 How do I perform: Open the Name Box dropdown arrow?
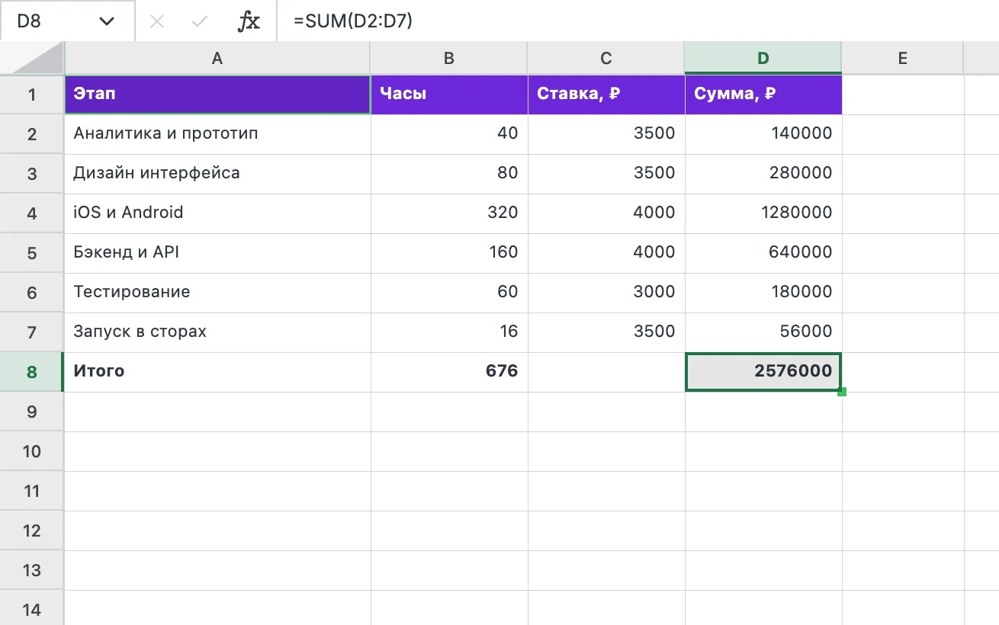point(106,21)
